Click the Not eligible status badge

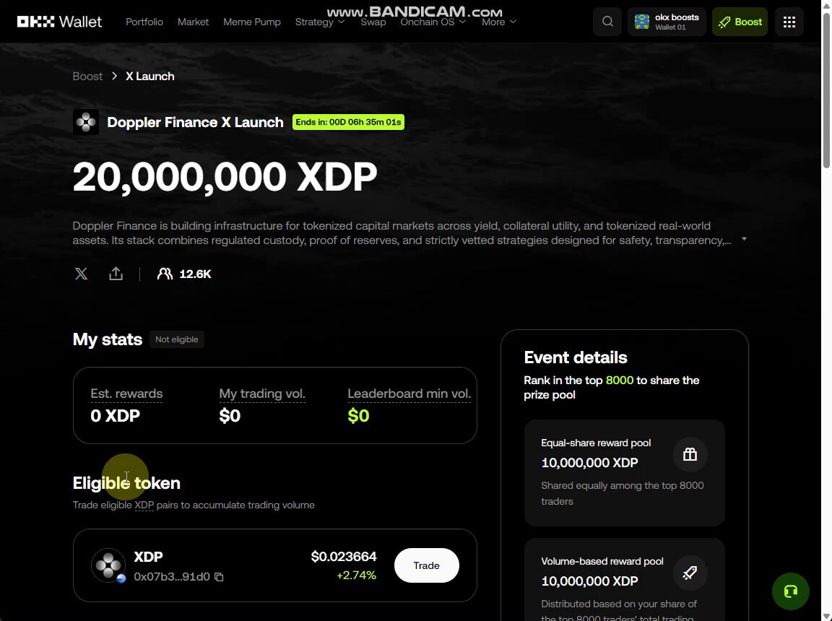[x=177, y=339]
